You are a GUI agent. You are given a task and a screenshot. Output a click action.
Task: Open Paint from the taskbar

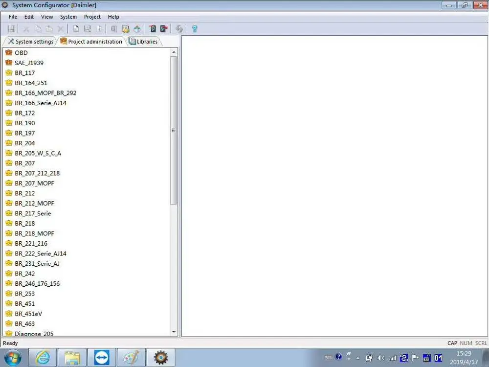[131, 358]
